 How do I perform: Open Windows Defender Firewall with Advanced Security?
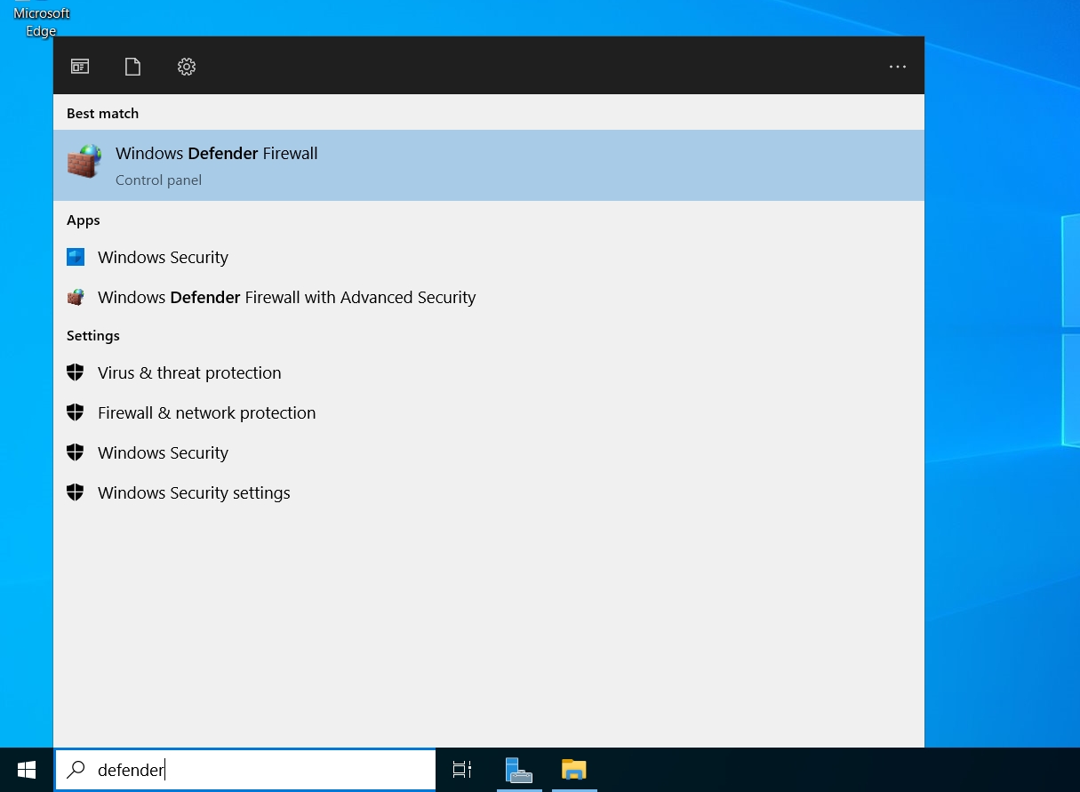tap(286, 298)
